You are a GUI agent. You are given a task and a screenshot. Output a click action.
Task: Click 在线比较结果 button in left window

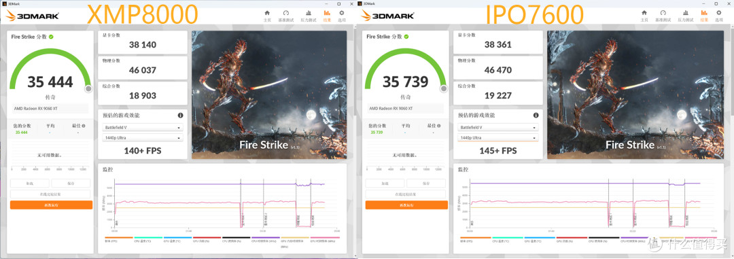pyautogui.click(x=50, y=194)
